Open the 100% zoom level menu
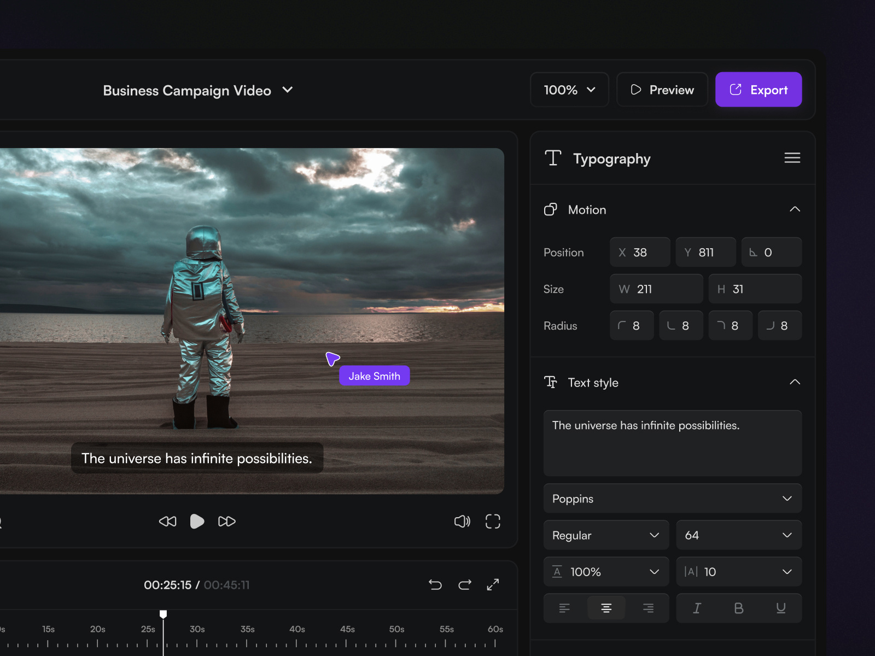This screenshot has width=875, height=656. coord(569,90)
